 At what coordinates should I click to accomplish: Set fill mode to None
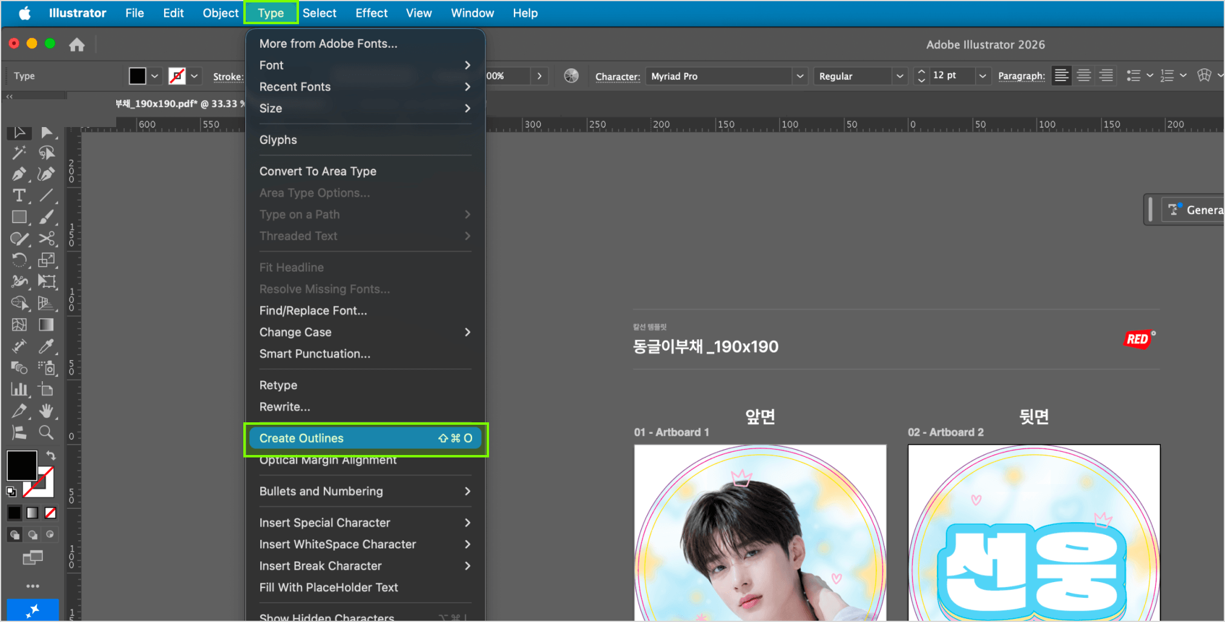(51, 513)
